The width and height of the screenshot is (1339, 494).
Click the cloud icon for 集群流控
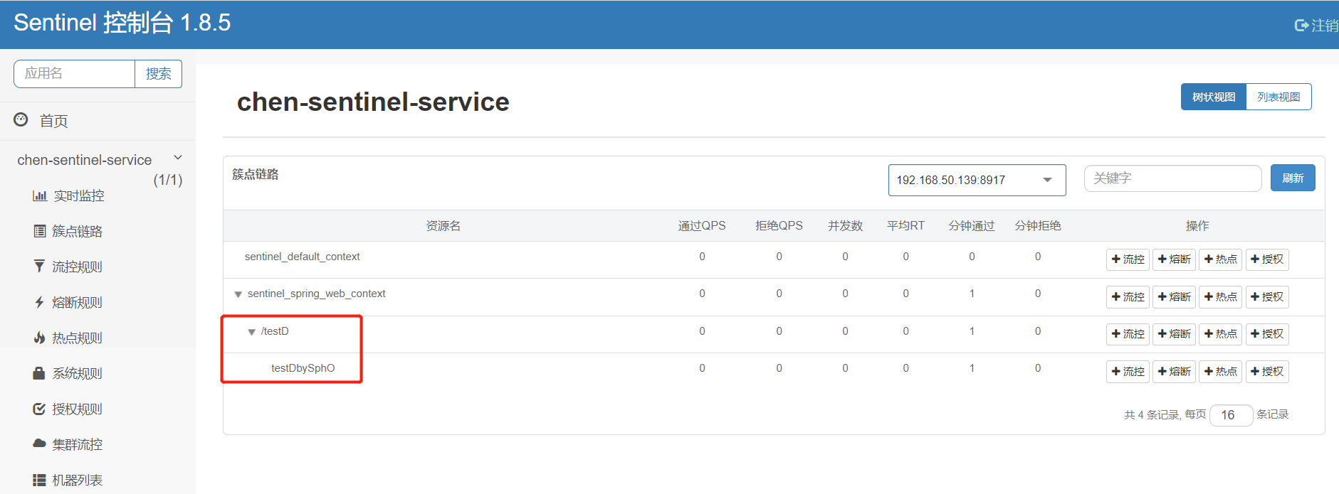(x=40, y=444)
